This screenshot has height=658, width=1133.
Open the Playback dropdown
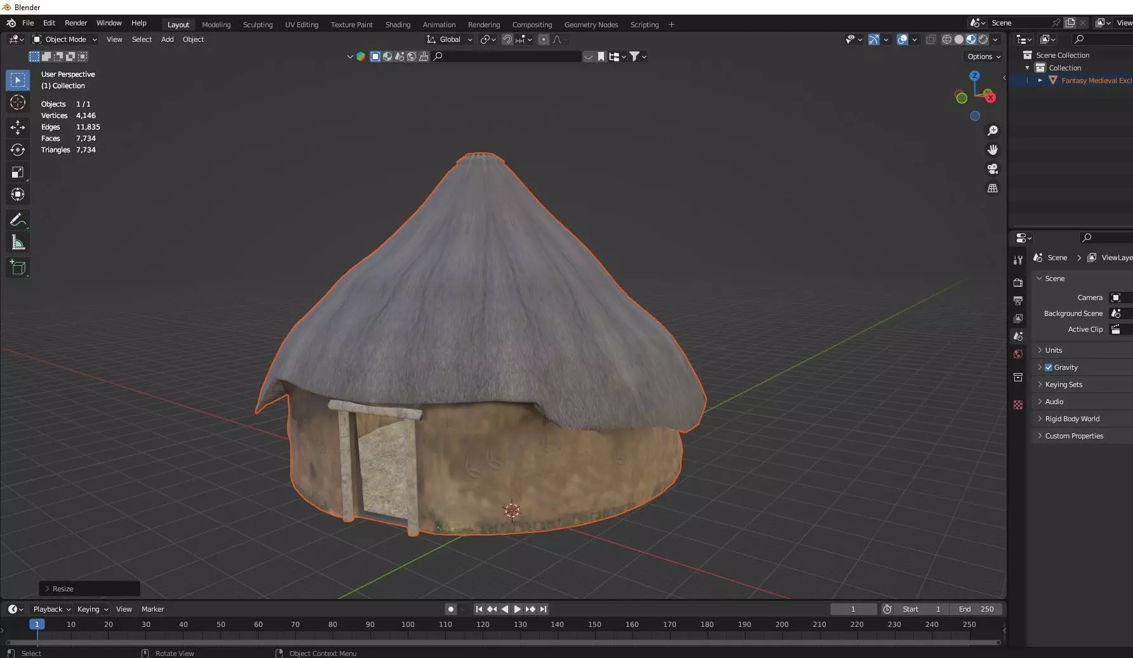click(x=51, y=609)
